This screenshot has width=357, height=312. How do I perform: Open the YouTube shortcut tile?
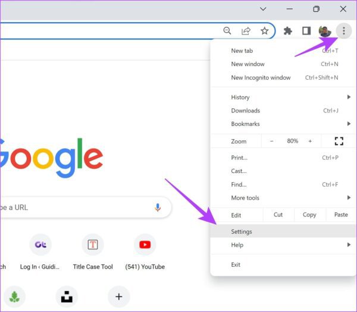tap(145, 244)
